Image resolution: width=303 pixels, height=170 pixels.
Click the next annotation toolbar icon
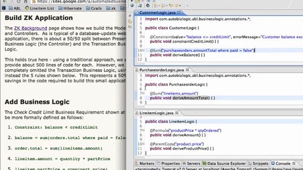155,5
